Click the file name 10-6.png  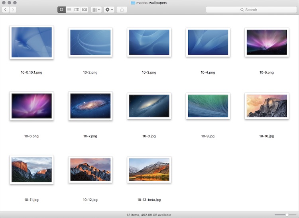tap(31, 136)
